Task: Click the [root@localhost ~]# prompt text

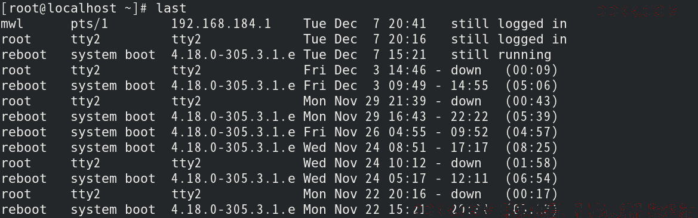Action: coord(75,8)
